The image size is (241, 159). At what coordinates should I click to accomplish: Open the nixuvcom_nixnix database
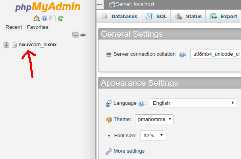point(38,45)
